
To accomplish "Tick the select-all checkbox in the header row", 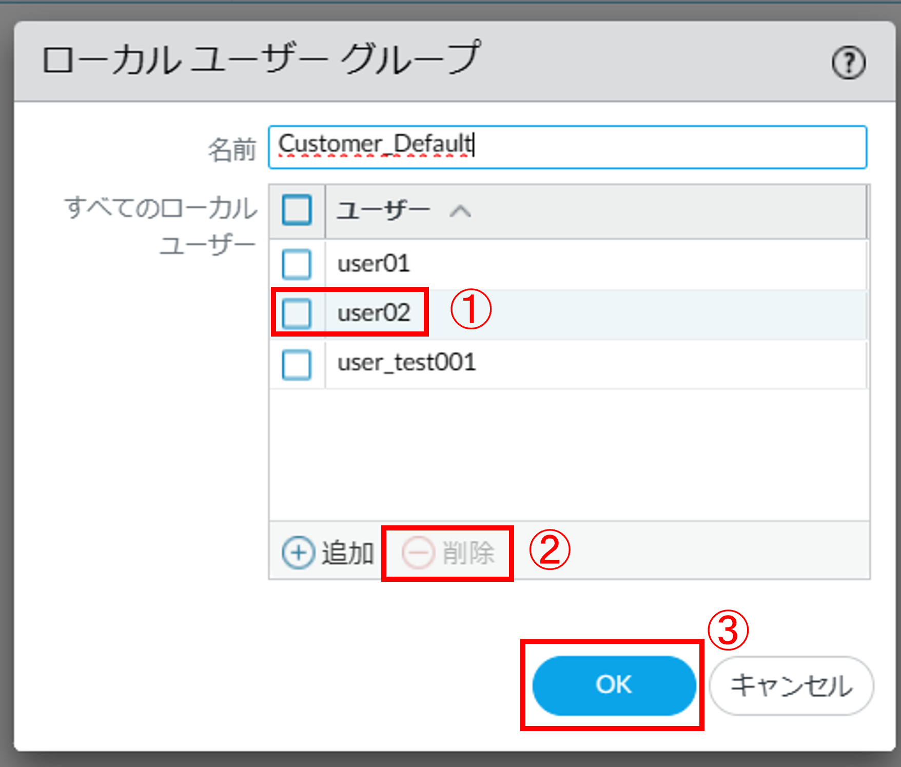I will [x=297, y=210].
